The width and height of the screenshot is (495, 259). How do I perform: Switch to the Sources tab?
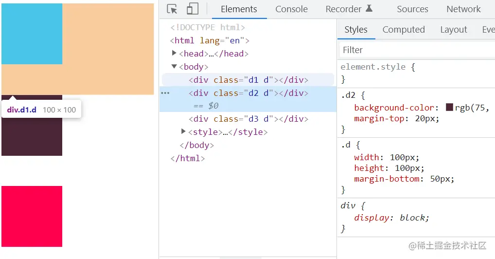pos(413,9)
